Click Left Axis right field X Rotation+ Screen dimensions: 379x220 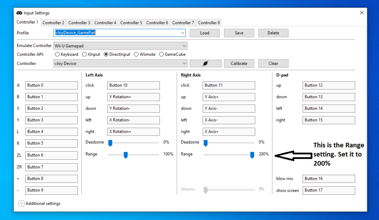[133, 132]
